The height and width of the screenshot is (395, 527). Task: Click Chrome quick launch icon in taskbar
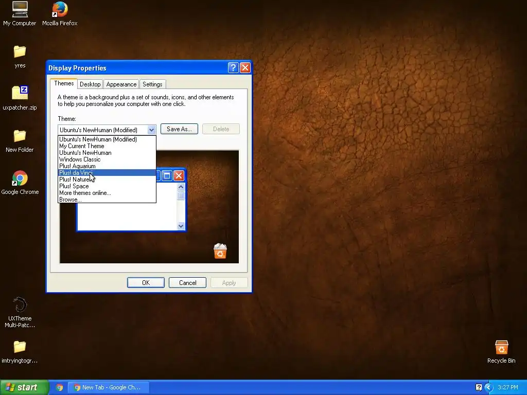coord(60,387)
